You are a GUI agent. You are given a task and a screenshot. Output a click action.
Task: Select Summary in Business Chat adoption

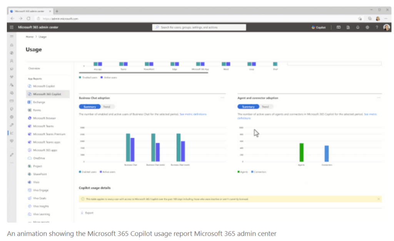90,107
